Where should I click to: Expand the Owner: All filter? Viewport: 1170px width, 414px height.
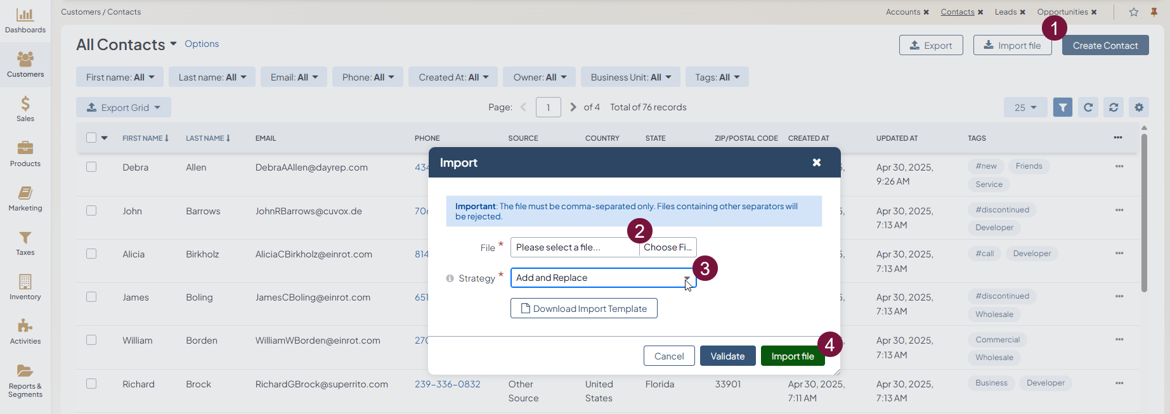click(539, 77)
